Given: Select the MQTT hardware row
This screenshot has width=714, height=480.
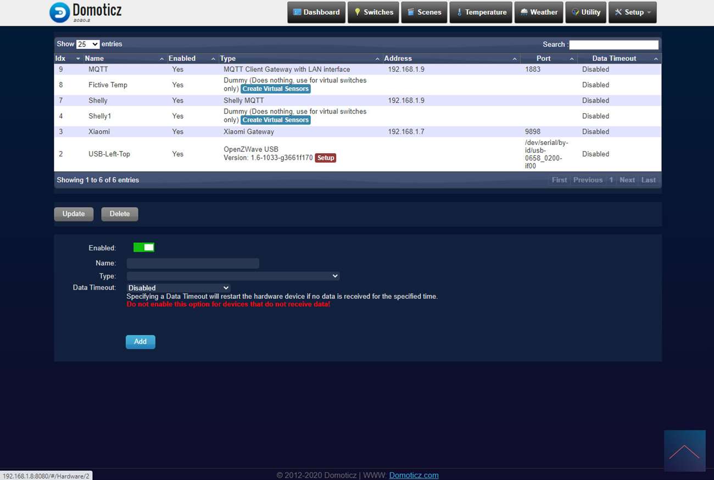Looking at the screenshot, I should pyautogui.click(x=358, y=70).
